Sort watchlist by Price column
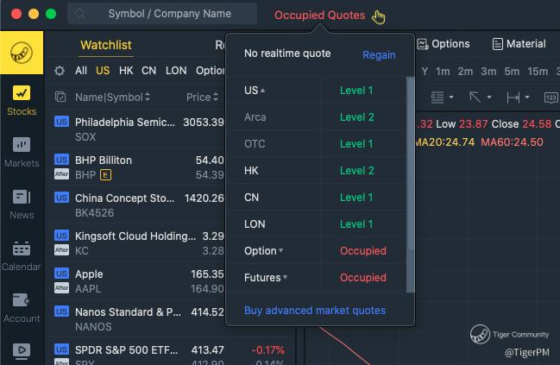Viewport: 560px width, 365px height. [203, 97]
